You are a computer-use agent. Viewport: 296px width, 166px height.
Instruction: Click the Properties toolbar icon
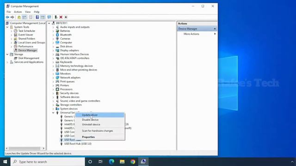pyautogui.click(x=31, y=18)
